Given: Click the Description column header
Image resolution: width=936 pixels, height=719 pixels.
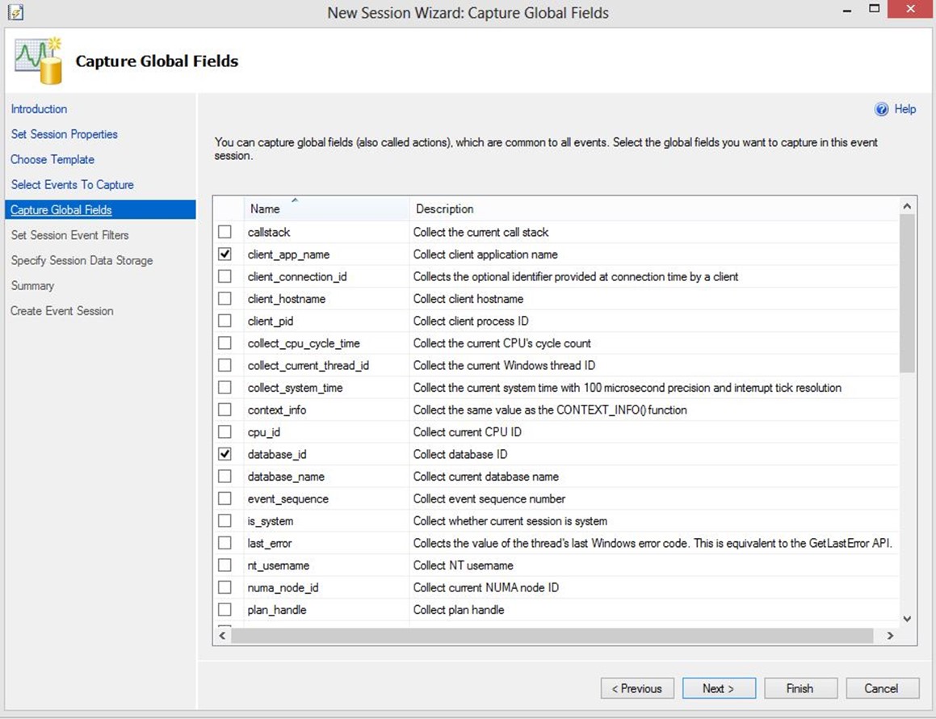Looking at the screenshot, I should (x=654, y=209).
